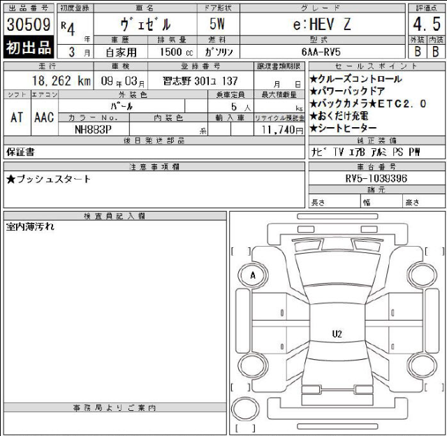Click the U2 dent marker on the roof

pyautogui.click(x=337, y=334)
